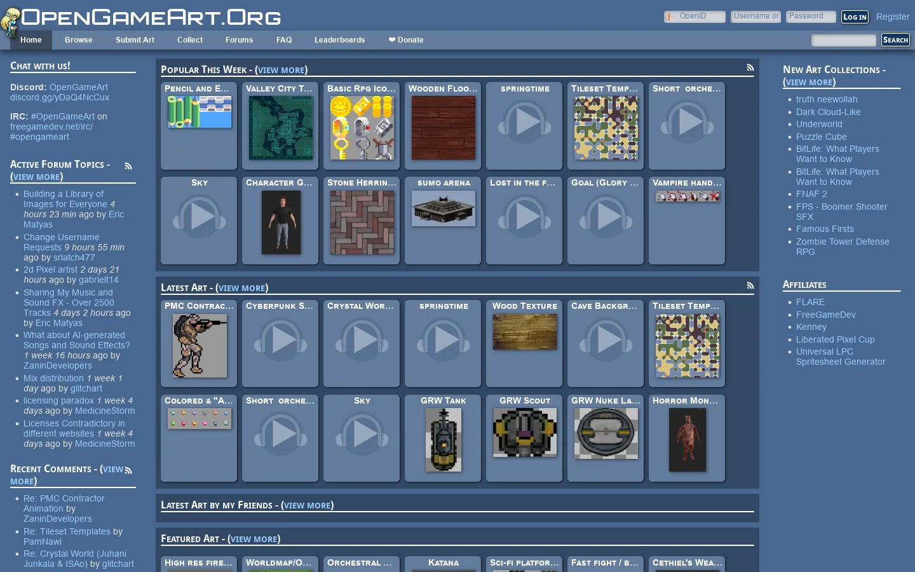
Task: Open Horror Mon... model thumbnail
Action: (688, 440)
